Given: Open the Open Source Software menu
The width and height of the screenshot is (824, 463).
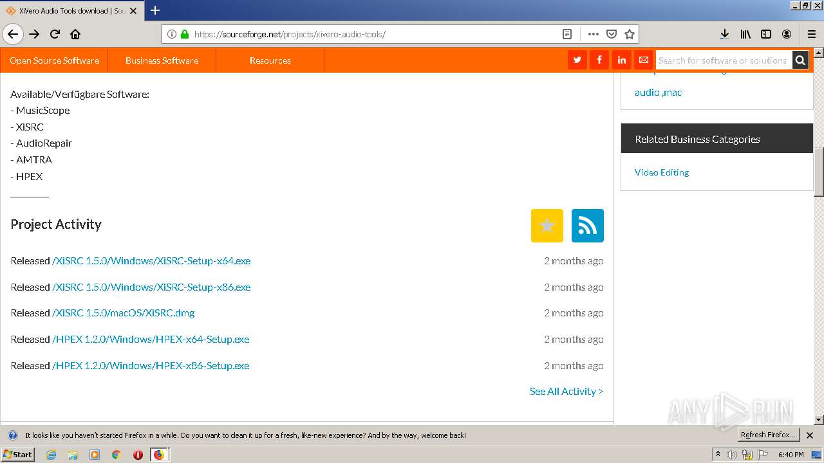Looking at the screenshot, I should click(55, 60).
